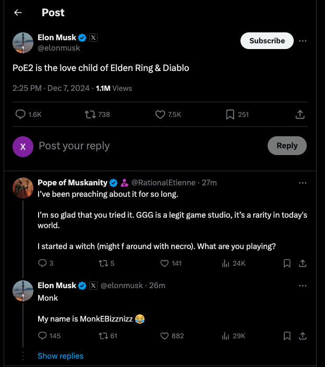Open replies on main post (1.6K)
325x367 pixels.
click(x=21, y=114)
